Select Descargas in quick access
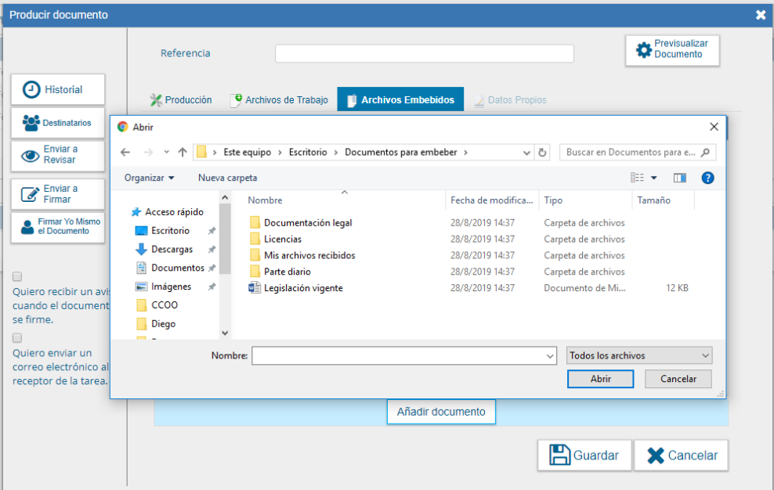The width and height of the screenshot is (774, 490). [172, 249]
